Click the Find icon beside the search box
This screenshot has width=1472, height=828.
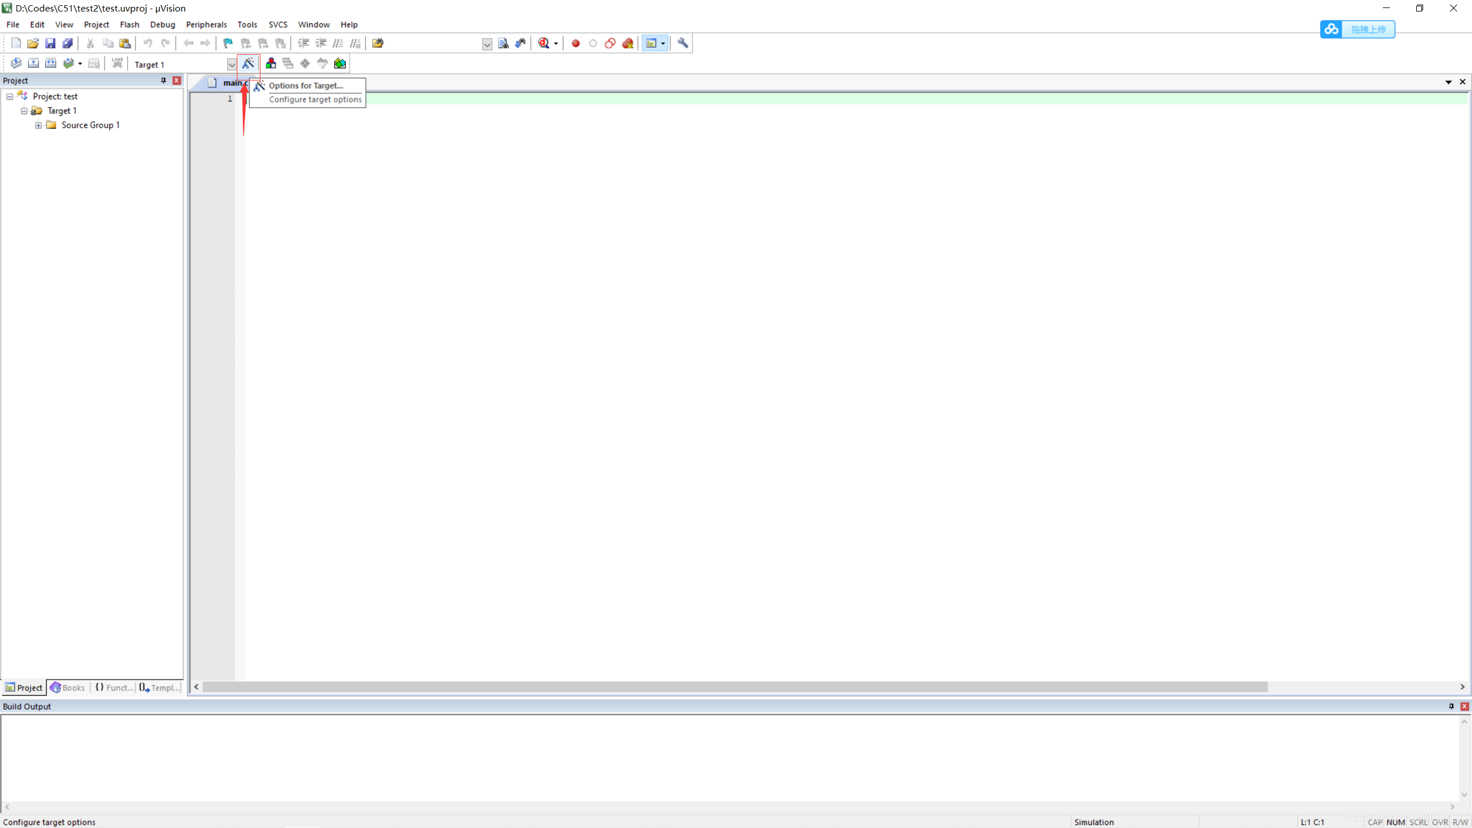click(503, 43)
